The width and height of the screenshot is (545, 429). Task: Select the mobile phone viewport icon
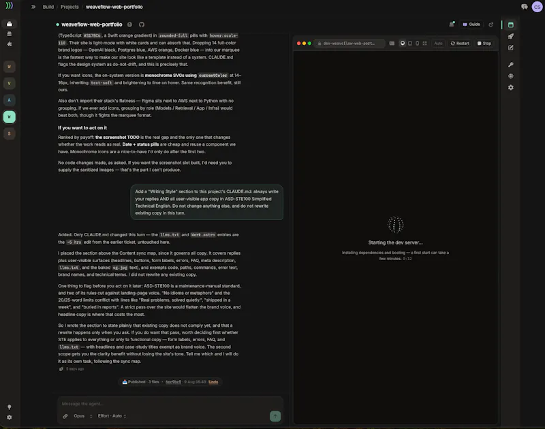point(418,44)
